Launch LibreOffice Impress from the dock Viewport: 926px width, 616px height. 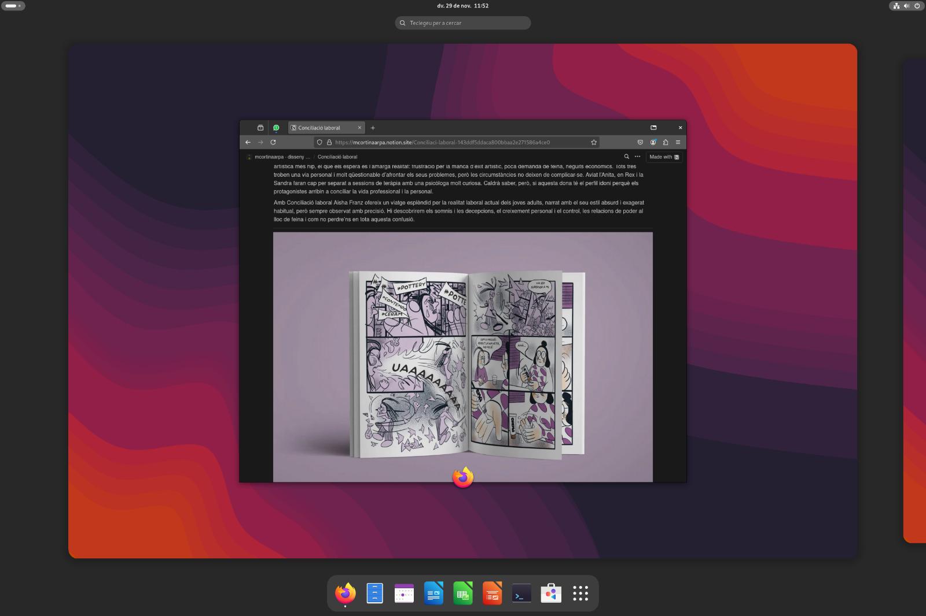pyautogui.click(x=493, y=593)
